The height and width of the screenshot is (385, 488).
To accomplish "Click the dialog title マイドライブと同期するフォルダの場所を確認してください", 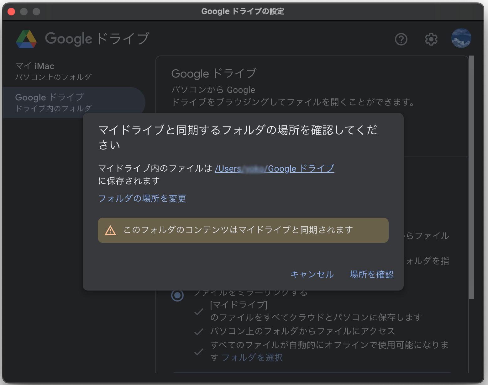I will (238, 137).
